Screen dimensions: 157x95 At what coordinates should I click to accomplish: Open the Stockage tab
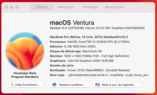90,7
